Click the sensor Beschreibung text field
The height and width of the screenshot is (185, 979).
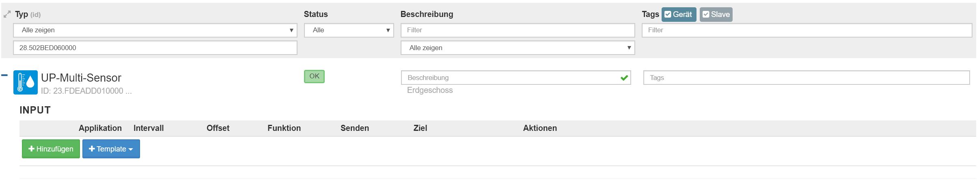(516, 78)
